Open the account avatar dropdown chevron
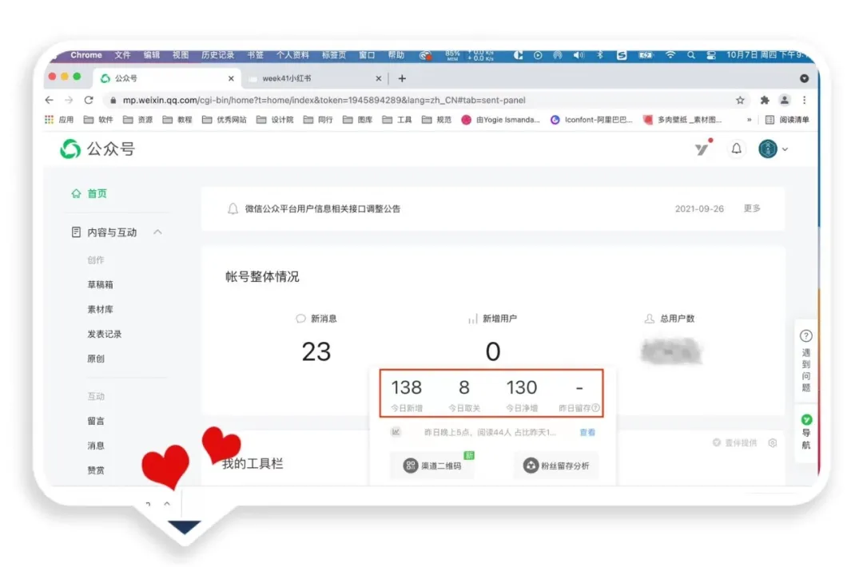The image size is (863, 567). 785,149
